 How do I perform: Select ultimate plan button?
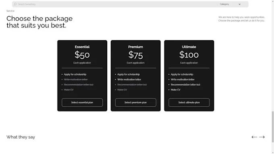tap(189, 103)
